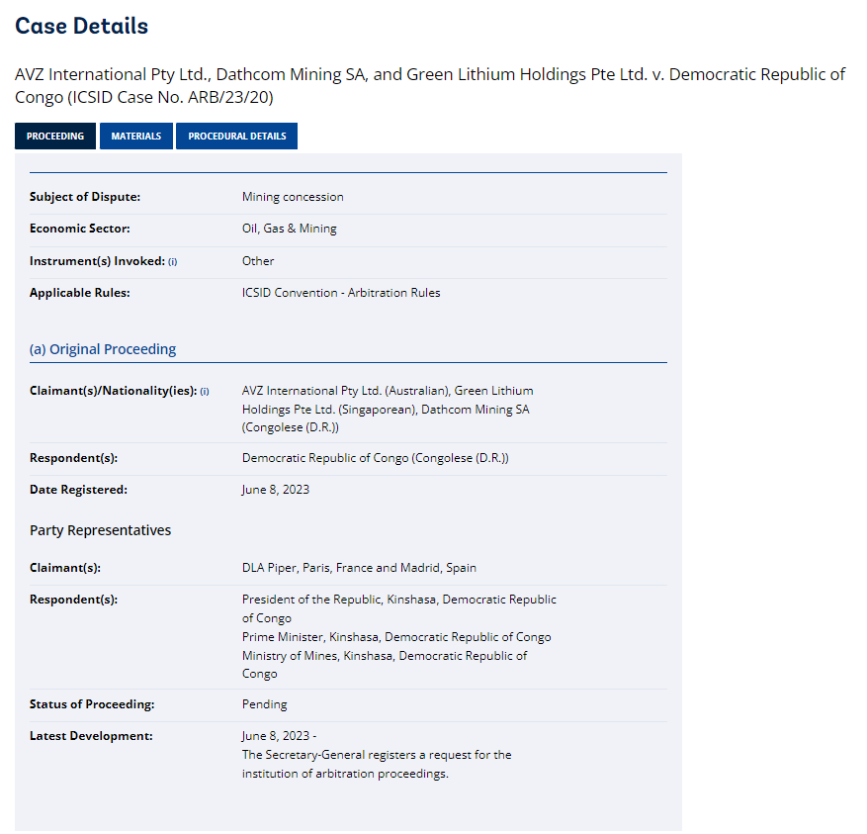The width and height of the screenshot is (867, 834).
Task: Click Democratic Republic of Congo (Congolese (D.R.)) respondent text
Action: [x=376, y=458]
